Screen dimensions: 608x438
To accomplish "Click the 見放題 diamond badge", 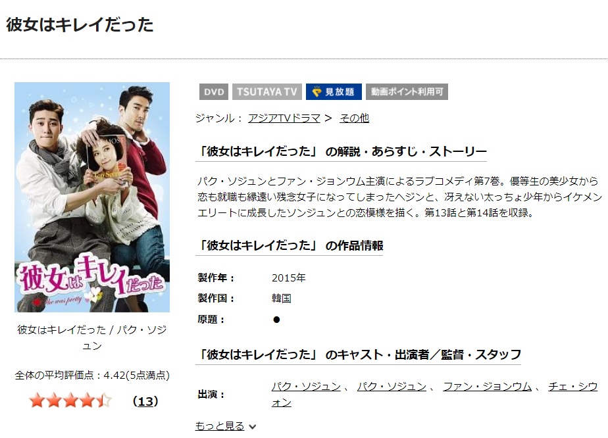I will coord(334,92).
